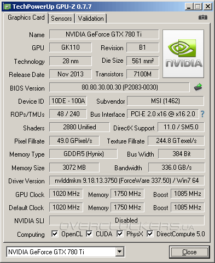
Task: Minimize the GPU-Z window
Action: [x=189, y=7]
